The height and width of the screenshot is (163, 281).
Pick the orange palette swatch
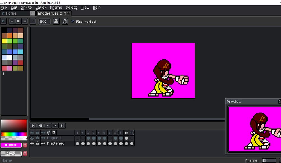point(10,36)
